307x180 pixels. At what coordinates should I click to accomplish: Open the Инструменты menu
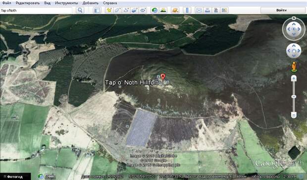pos(66,3)
